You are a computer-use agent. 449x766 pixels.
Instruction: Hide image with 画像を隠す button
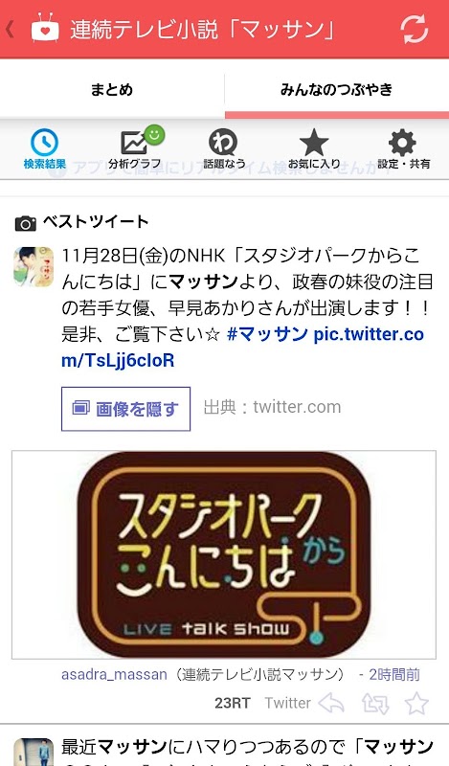point(125,409)
